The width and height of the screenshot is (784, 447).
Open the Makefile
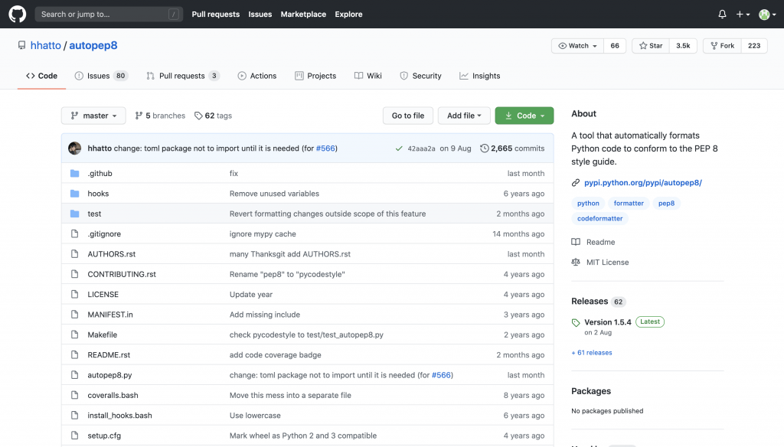click(102, 334)
